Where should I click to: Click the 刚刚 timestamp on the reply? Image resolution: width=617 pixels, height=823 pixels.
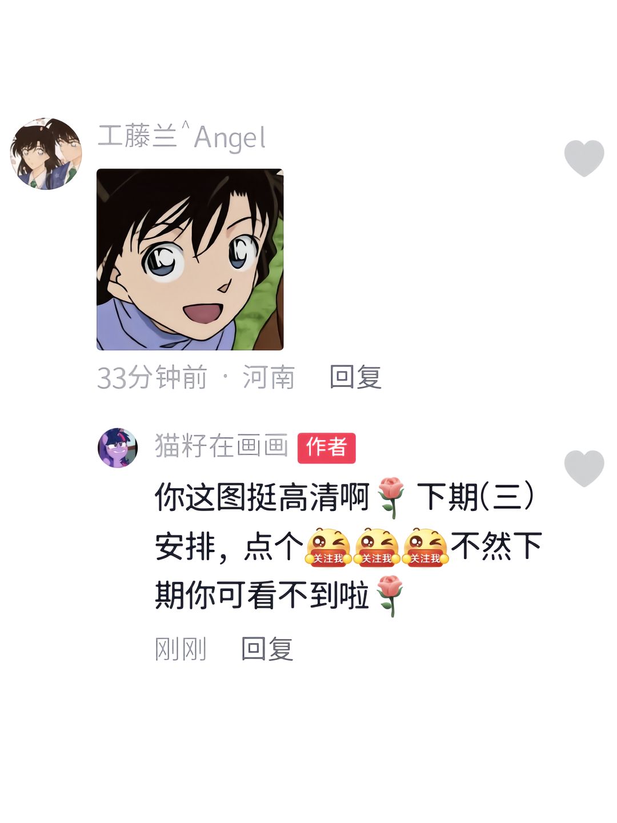point(181,649)
